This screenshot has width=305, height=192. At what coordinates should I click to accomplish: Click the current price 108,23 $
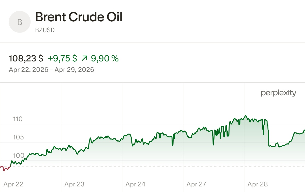[26, 59]
